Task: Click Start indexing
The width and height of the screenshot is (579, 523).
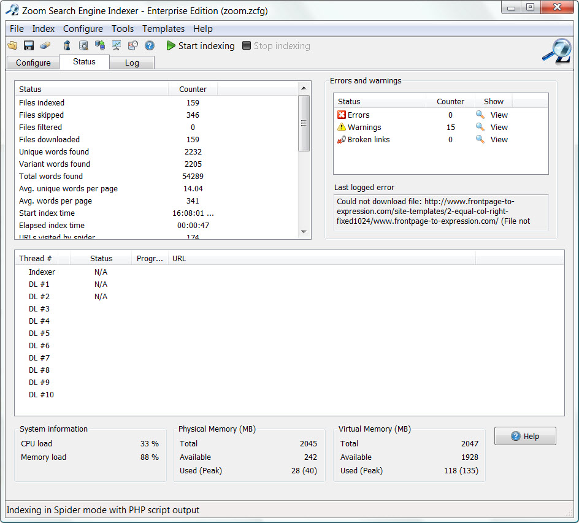Action: tap(201, 46)
